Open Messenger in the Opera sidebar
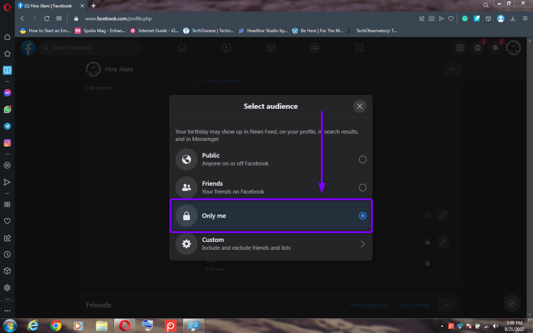The image size is (533, 333). pyautogui.click(x=7, y=93)
